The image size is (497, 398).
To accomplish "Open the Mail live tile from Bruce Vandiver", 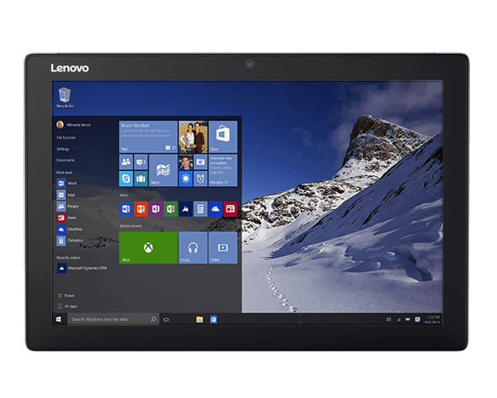I will 148,136.
